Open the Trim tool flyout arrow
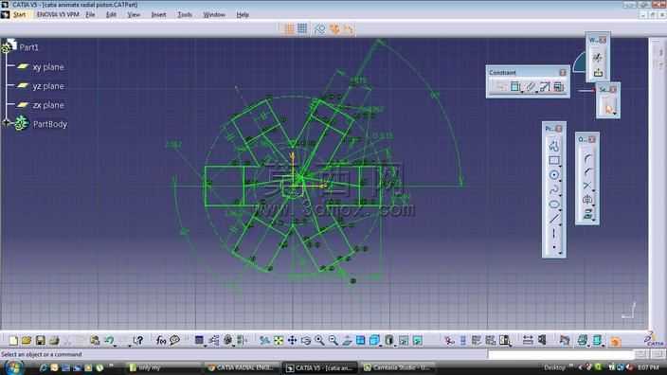Viewport: 667px width, 375px height. click(x=594, y=191)
